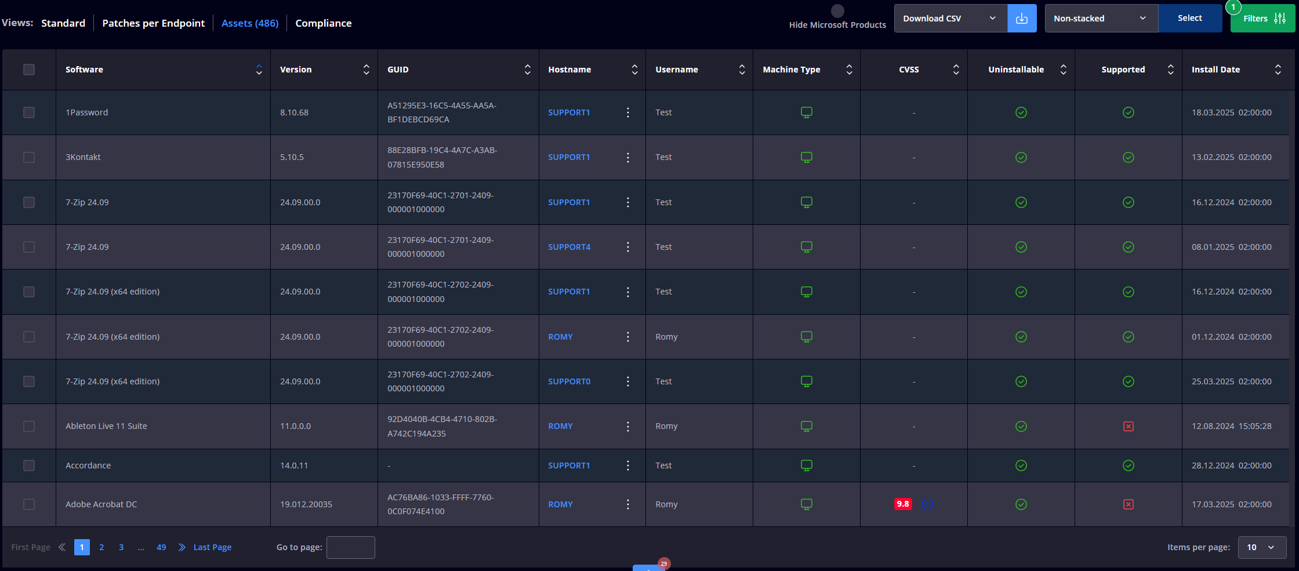Click current page 1 button

(82, 547)
